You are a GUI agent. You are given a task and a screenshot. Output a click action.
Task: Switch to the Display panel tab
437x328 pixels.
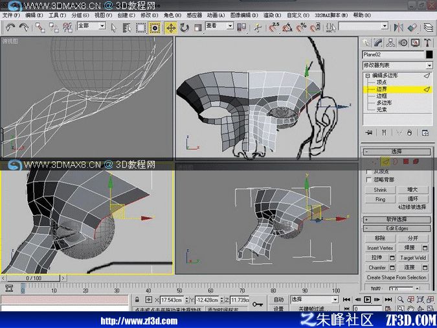pos(415,43)
